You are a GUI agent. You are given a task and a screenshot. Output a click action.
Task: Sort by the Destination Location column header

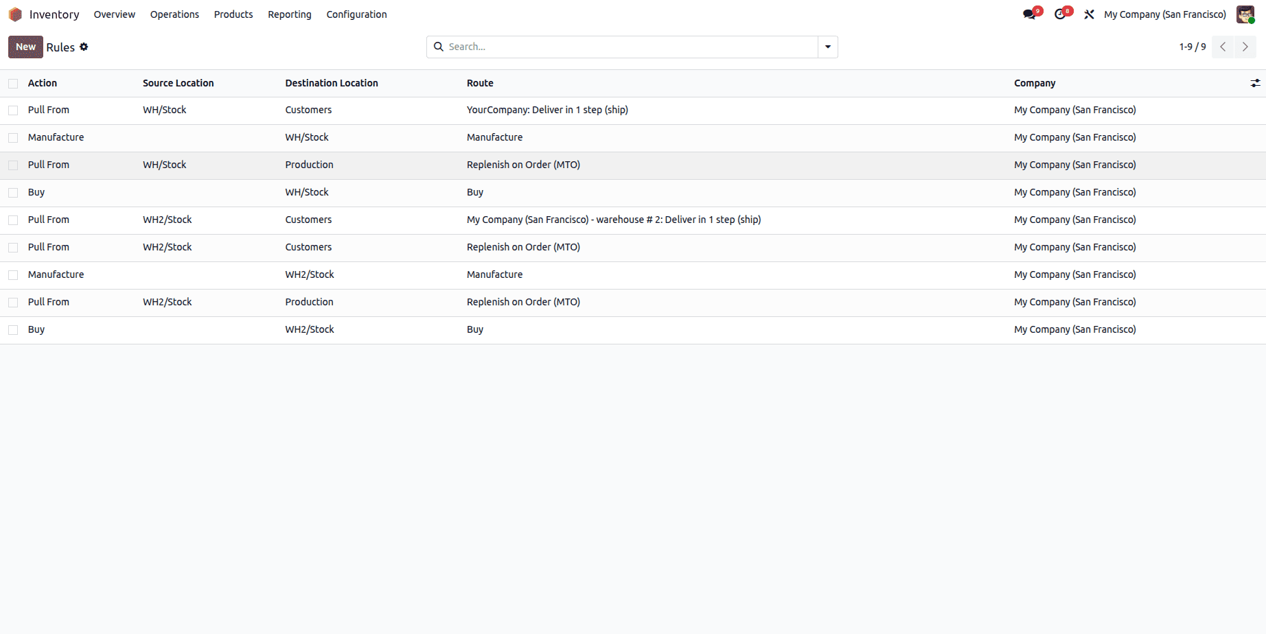coord(332,83)
